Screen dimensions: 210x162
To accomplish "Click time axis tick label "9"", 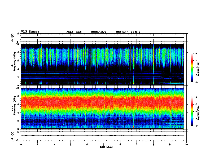I will [170, 145].
